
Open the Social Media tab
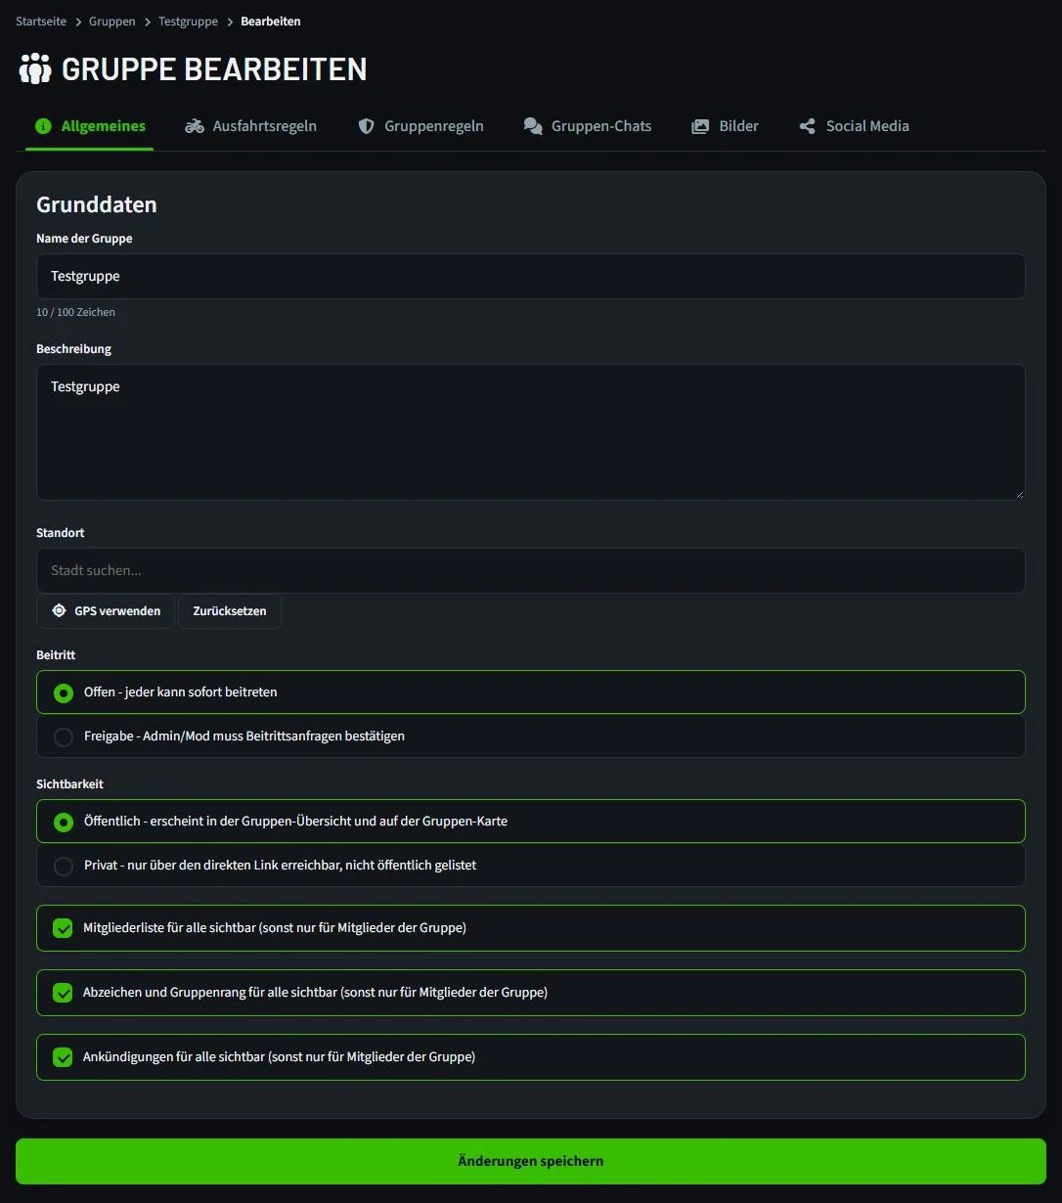point(854,126)
